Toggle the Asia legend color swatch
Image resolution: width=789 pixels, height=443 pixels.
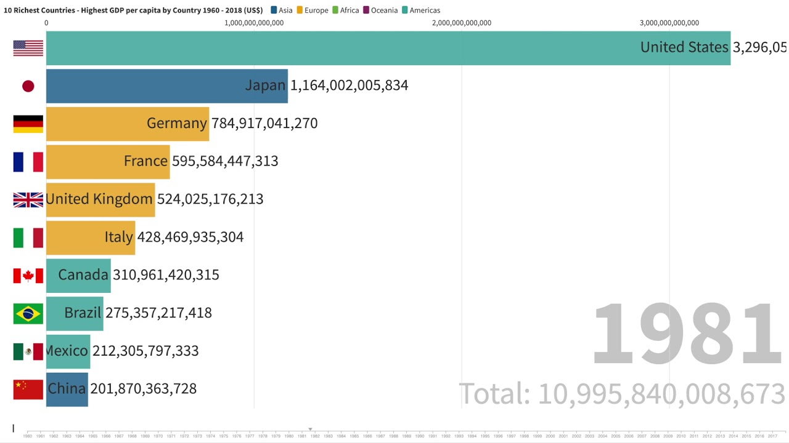tap(274, 10)
